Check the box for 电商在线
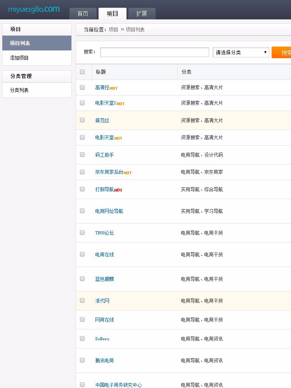This screenshot has height=388, width=291. coord(82,255)
